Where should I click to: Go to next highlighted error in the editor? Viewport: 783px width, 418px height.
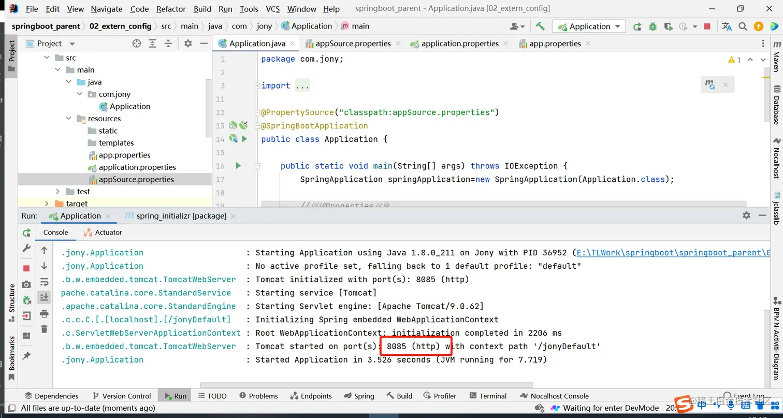763,60
